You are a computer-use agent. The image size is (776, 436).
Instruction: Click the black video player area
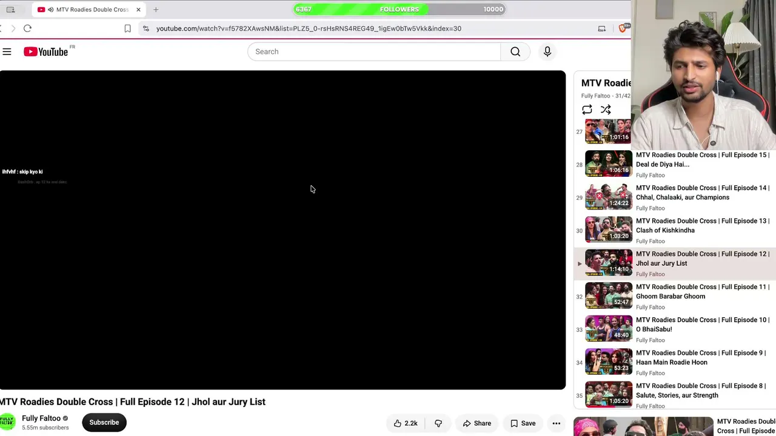click(283, 230)
